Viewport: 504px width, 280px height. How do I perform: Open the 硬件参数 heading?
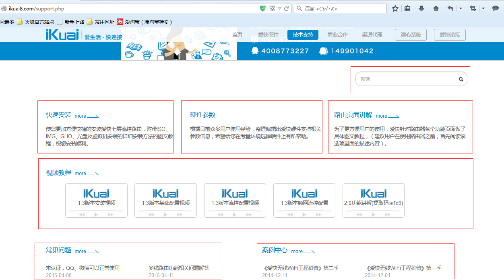click(x=202, y=115)
